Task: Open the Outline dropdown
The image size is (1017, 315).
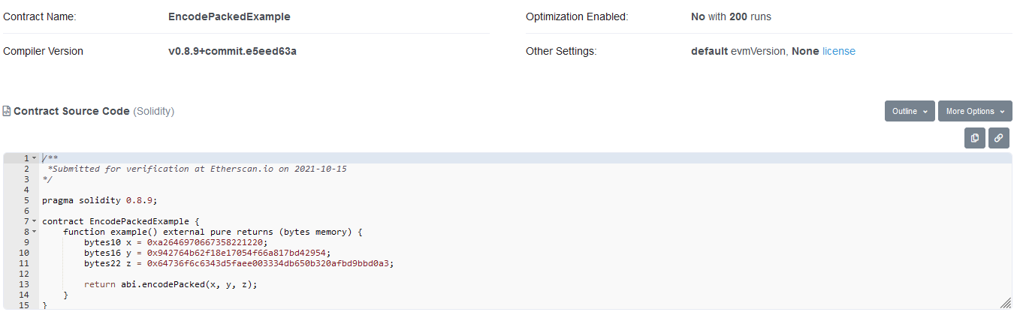Action: 910,111
